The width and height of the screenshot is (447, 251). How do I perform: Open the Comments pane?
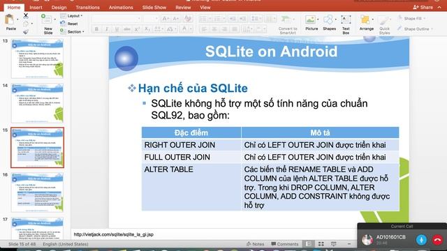point(284,244)
